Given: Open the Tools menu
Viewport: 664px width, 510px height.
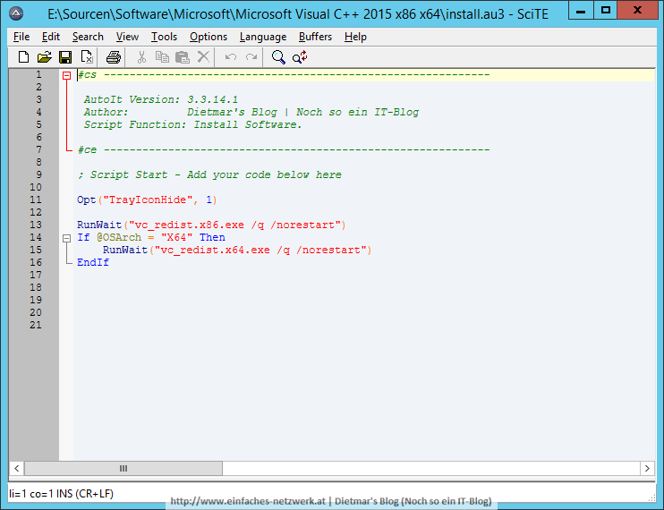Looking at the screenshot, I should 164,37.
